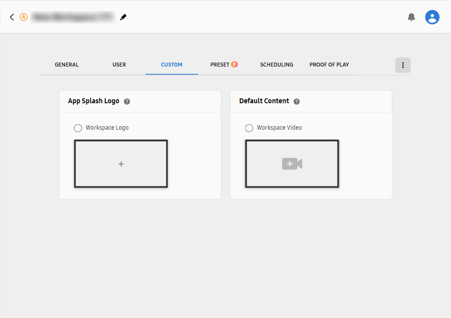
Task: Click the orange P badge beside Preset
Action: tap(235, 64)
